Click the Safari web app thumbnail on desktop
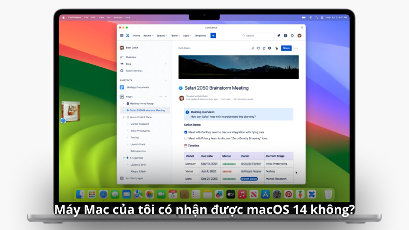Screen dimensions: 409x230 (x=71, y=111)
